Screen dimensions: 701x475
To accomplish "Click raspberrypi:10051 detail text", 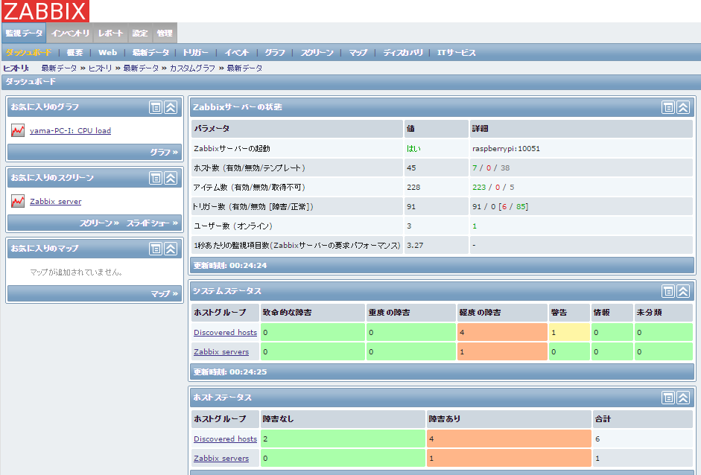I will [x=506, y=149].
